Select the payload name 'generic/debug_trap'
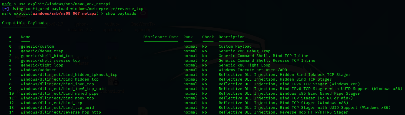Screen dimensions: 405x115 42,51
